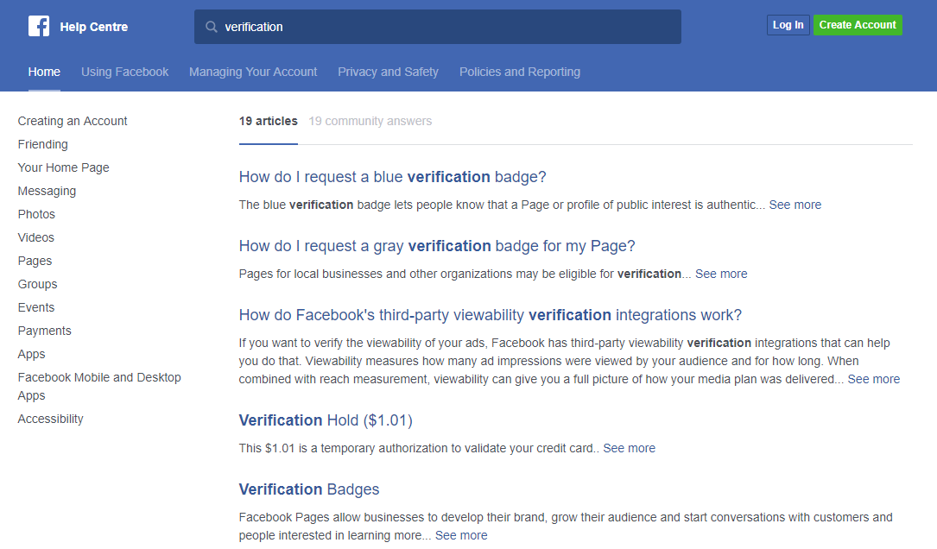Open the Privacy and Safety tab
Image resolution: width=937 pixels, height=549 pixels.
click(x=389, y=73)
